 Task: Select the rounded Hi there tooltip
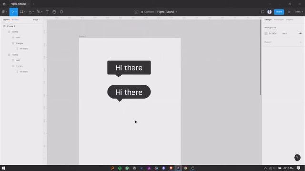(x=129, y=92)
